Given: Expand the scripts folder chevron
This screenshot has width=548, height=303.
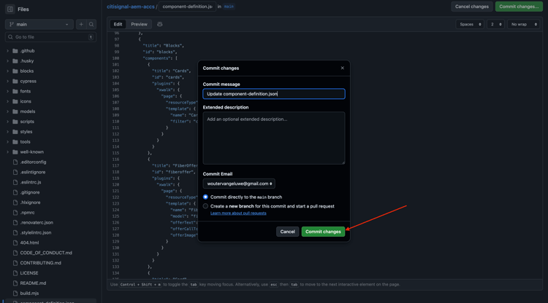Looking at the screenshot, I should point(8,122).
